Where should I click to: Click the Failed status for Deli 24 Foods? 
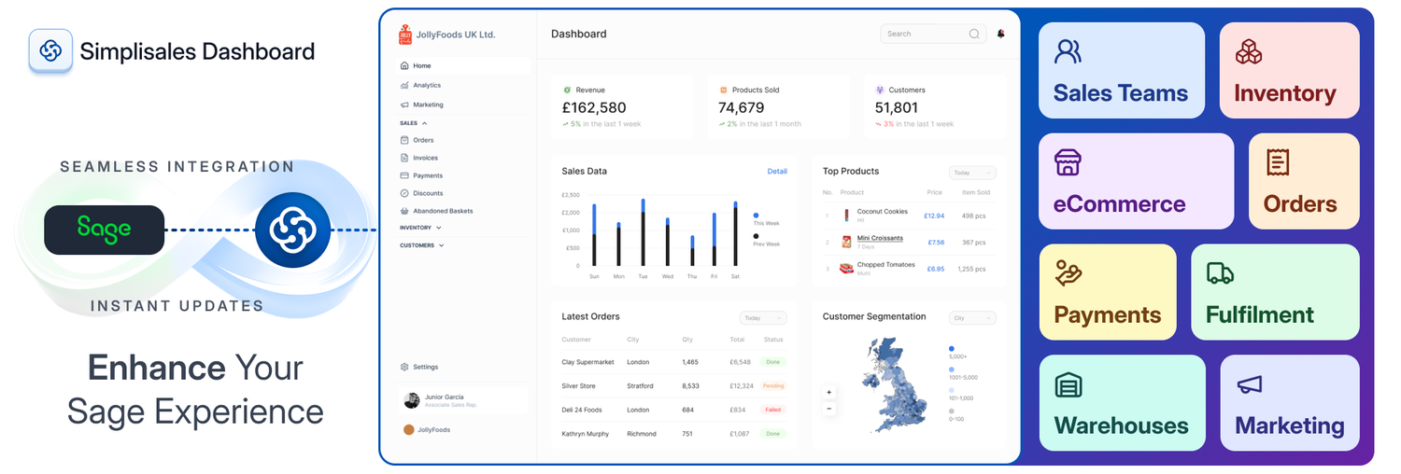click(x=774, y=410)
